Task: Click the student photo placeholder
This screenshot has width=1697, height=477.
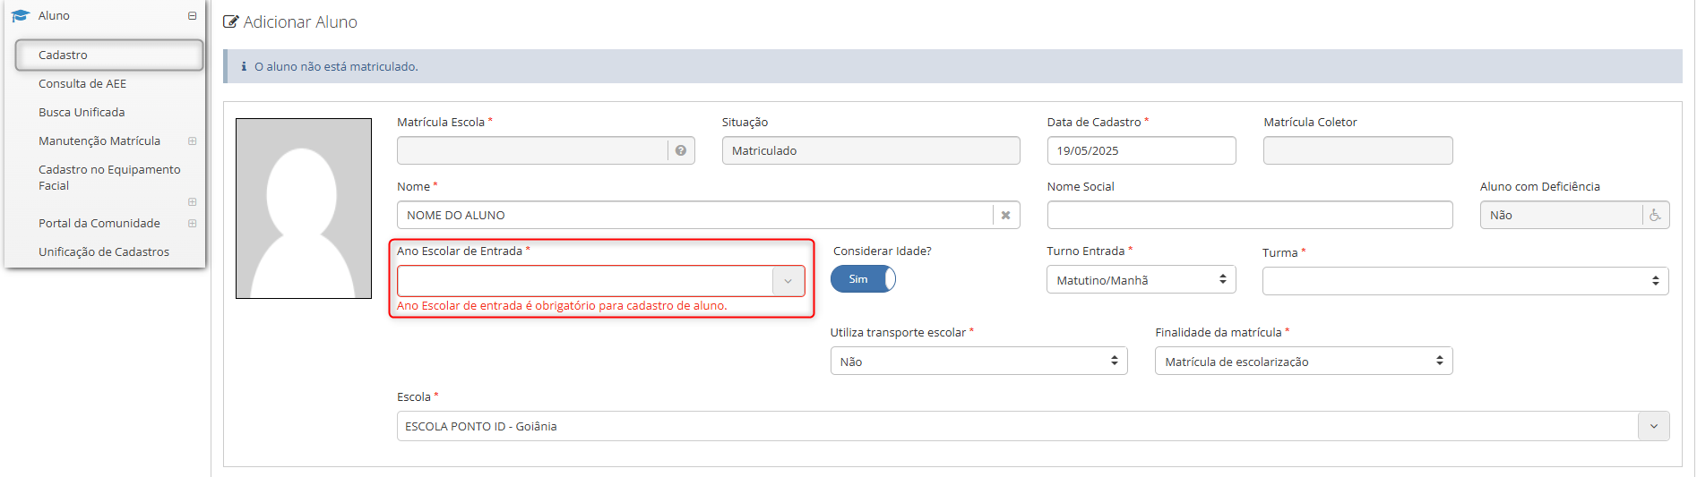Action: point(304,209)
